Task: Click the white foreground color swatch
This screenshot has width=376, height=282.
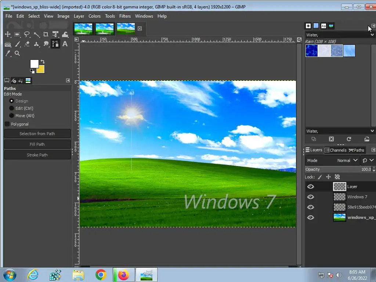Action: pos(33,63)
